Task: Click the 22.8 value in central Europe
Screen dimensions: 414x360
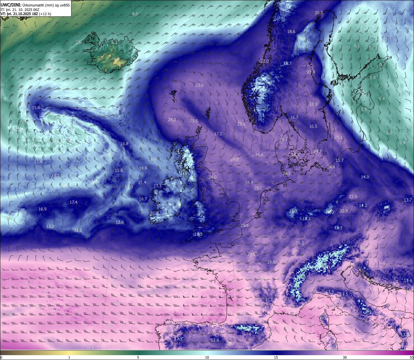Action: click(344, 211)
